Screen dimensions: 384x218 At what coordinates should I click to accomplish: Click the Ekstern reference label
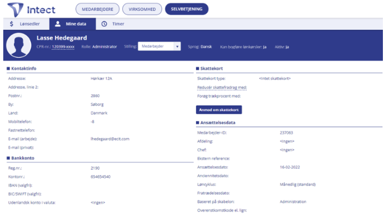(214, 159)
